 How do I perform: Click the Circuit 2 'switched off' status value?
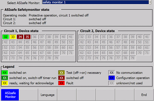(x=37, y=23)
